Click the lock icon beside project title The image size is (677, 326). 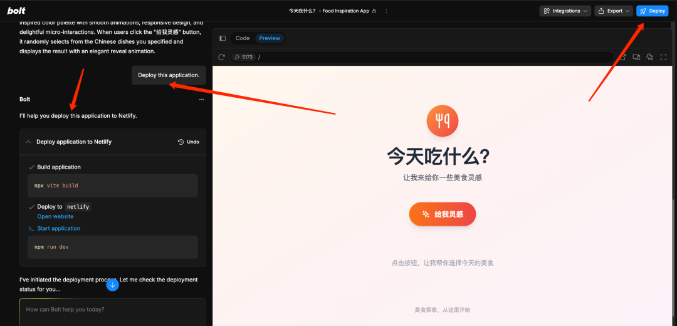374,11
